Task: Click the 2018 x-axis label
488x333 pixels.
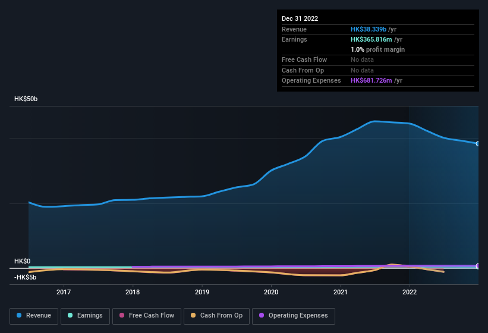Action: (x=133, y=292)
